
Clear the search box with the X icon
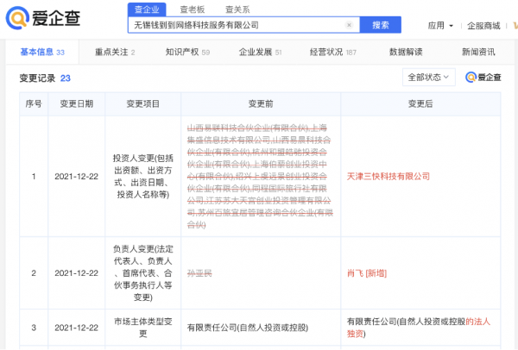348,26
